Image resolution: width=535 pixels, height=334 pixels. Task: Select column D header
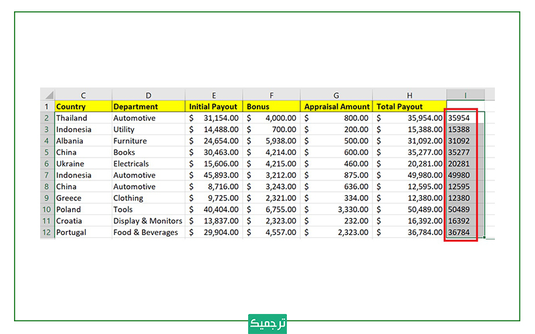148,95
